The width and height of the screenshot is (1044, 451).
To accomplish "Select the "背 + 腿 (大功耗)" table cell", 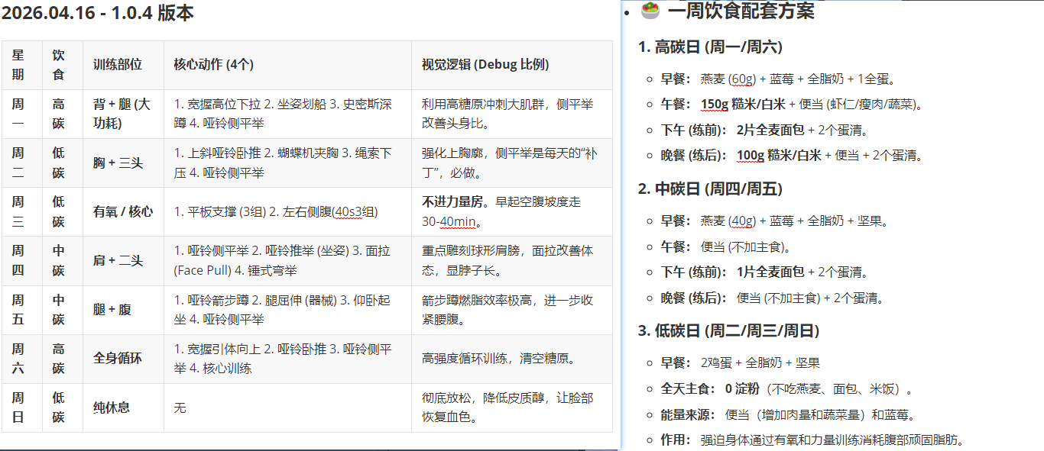I will click(122, 114).
